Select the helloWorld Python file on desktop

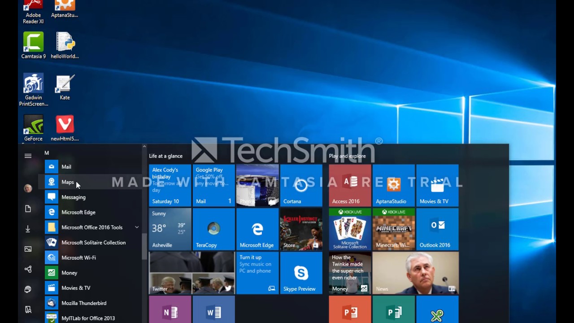[x=65, y=45]
